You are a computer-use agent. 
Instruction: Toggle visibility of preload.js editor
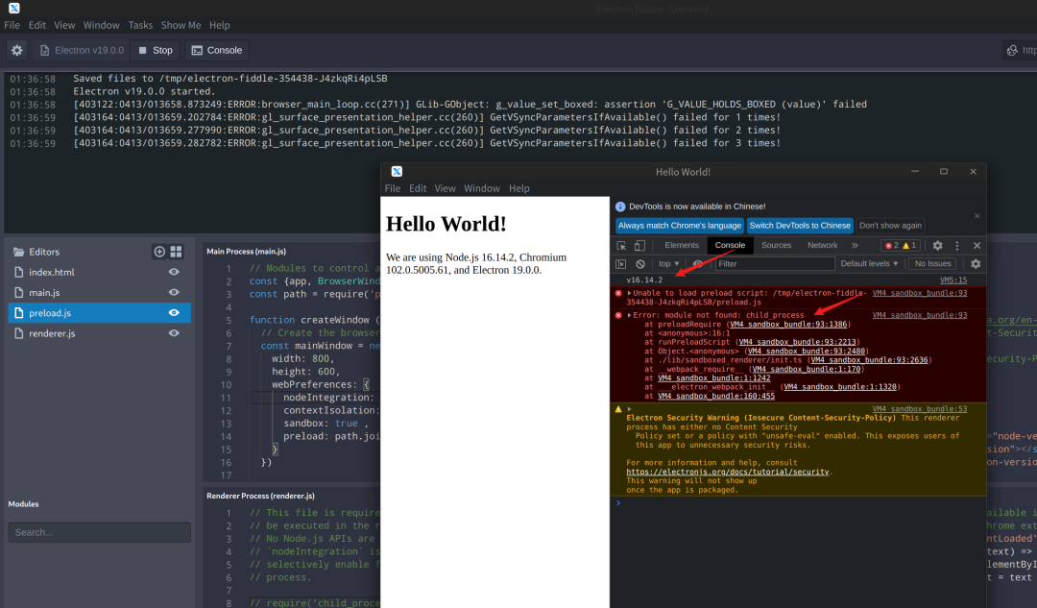point(174,313)
